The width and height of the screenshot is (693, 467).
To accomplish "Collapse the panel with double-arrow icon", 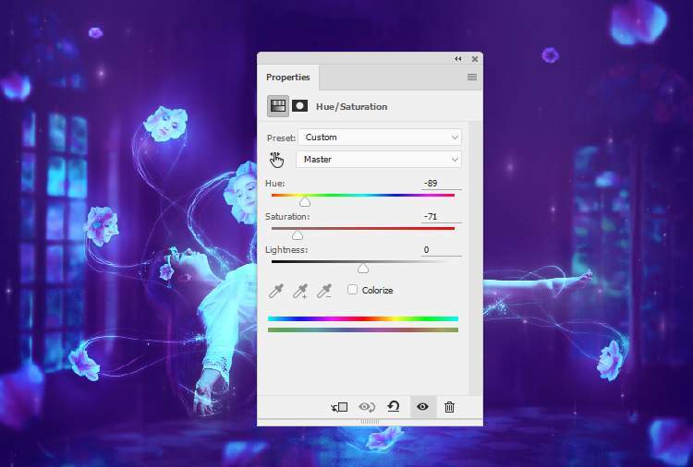I will click(x=458, y=59).
